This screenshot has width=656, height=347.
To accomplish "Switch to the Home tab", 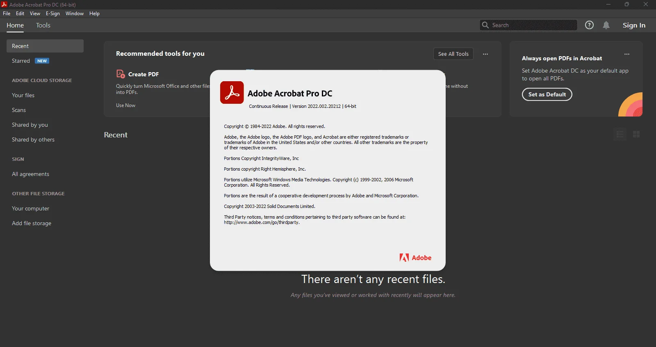I will click(x=15, y=25).
